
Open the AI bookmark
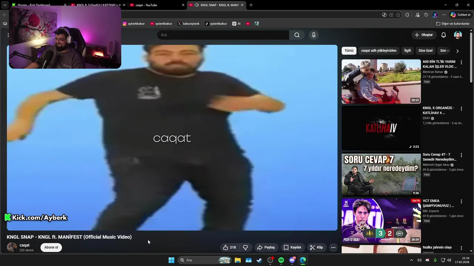coord(236,24)
